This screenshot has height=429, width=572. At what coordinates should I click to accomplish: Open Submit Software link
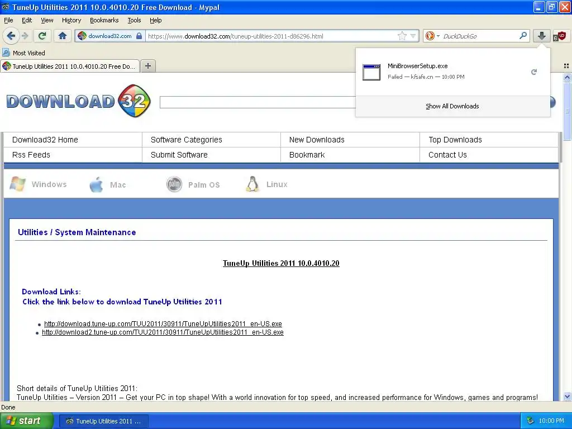(179, 155)
